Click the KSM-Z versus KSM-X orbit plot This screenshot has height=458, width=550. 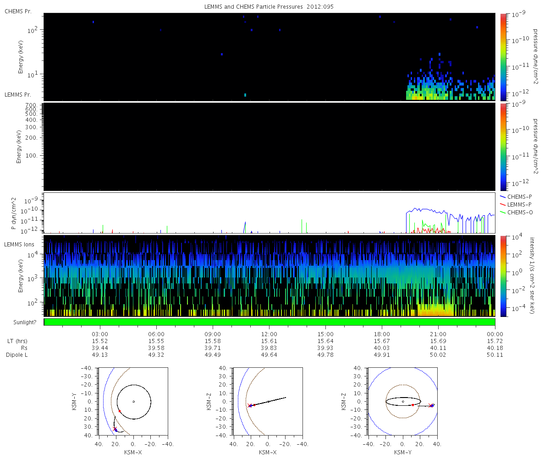click(x=268, y=401)
